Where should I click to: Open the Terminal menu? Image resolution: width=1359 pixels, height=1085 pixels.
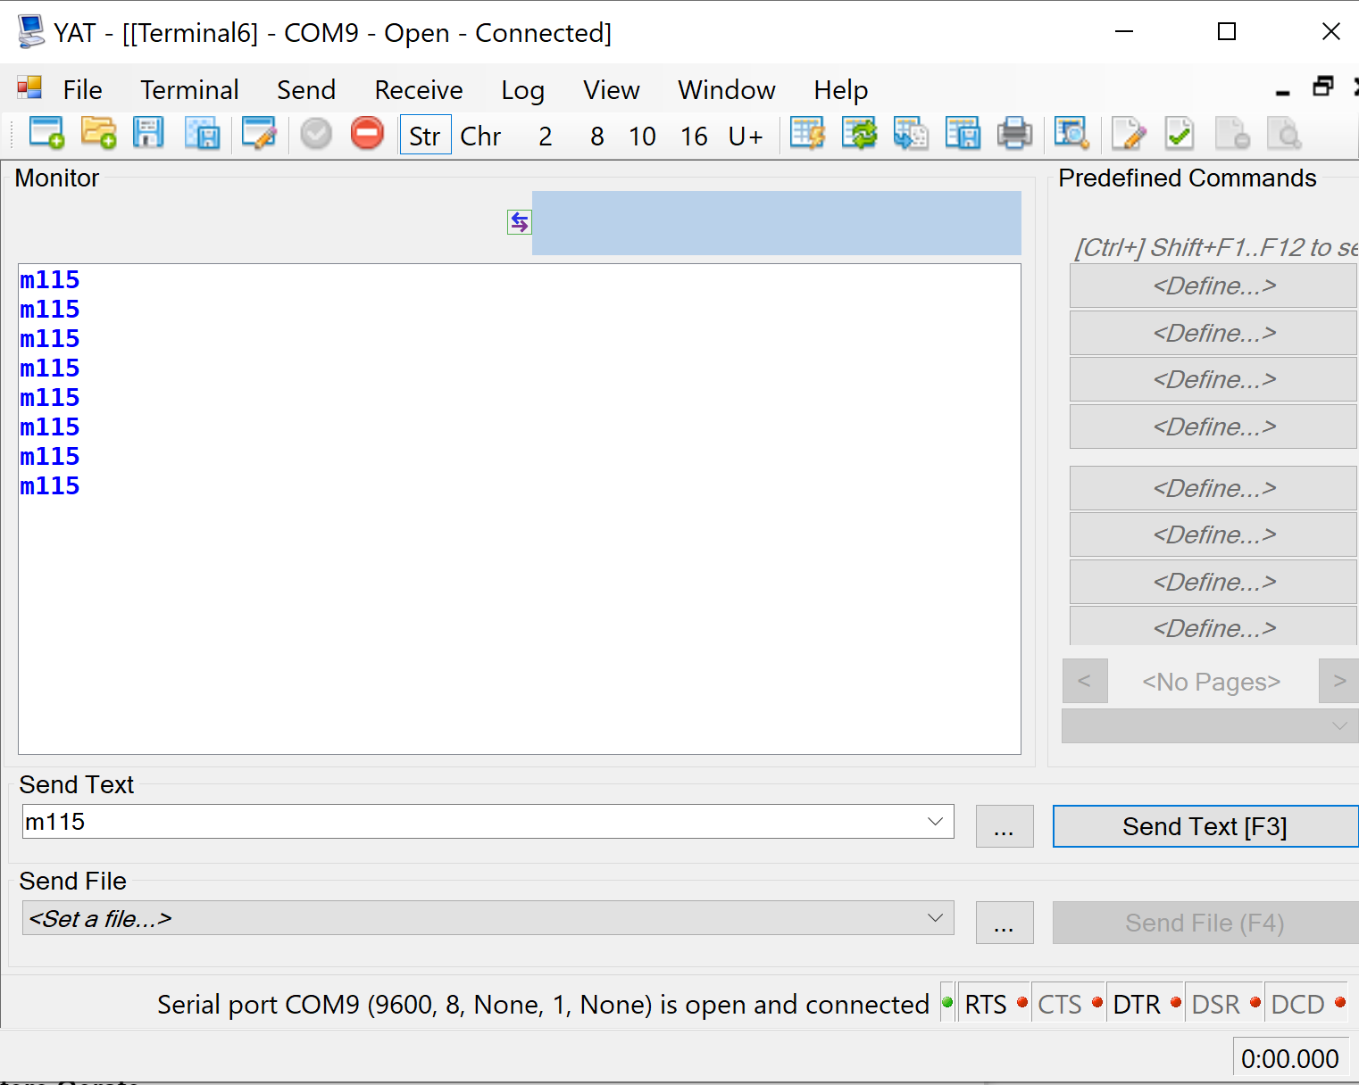point(189,89)
